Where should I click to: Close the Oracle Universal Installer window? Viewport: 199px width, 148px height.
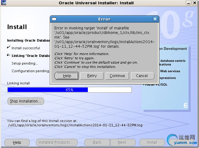[195, 3]
